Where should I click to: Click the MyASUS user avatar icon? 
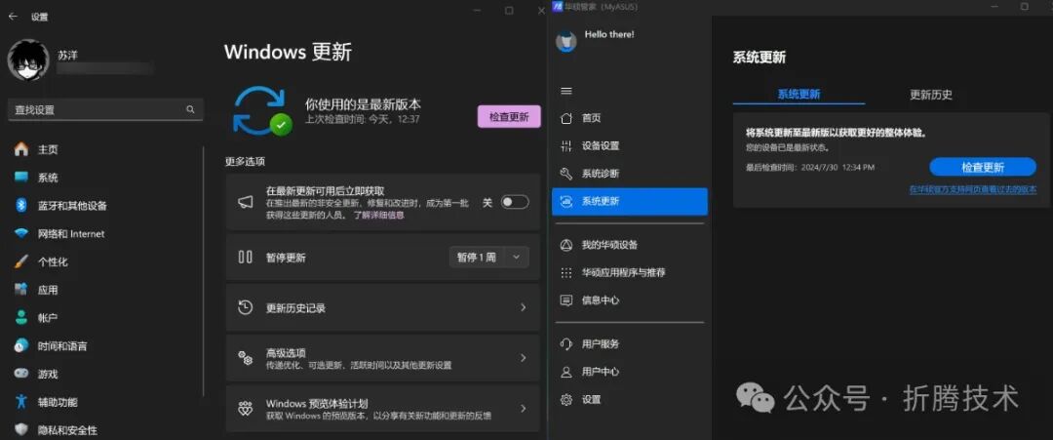pos(566,42)
